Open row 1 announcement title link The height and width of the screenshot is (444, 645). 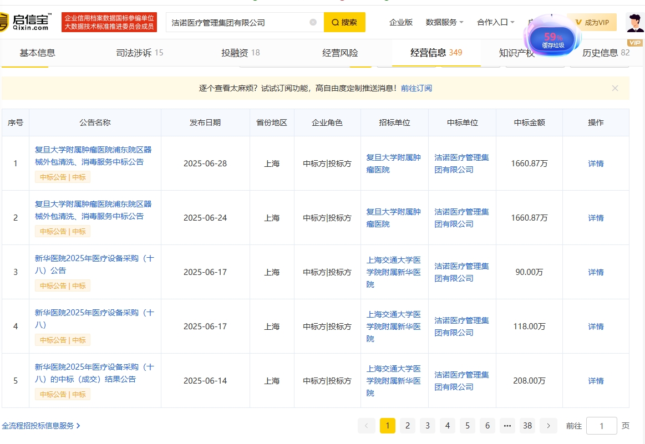pos(93,156)
